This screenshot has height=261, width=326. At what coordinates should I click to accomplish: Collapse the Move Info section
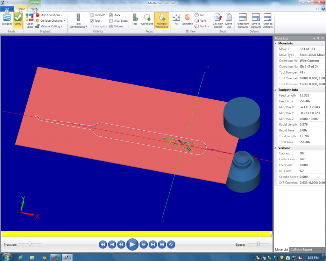tap(276, 43)
